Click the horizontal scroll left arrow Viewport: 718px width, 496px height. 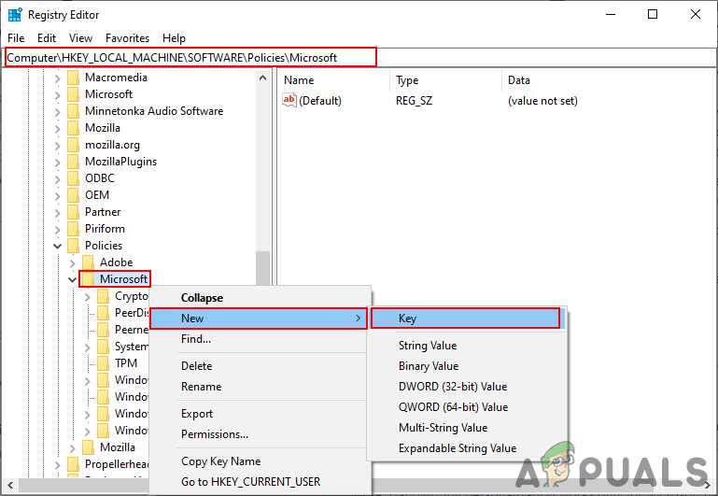pyautogui.click(x=10, y=485)
